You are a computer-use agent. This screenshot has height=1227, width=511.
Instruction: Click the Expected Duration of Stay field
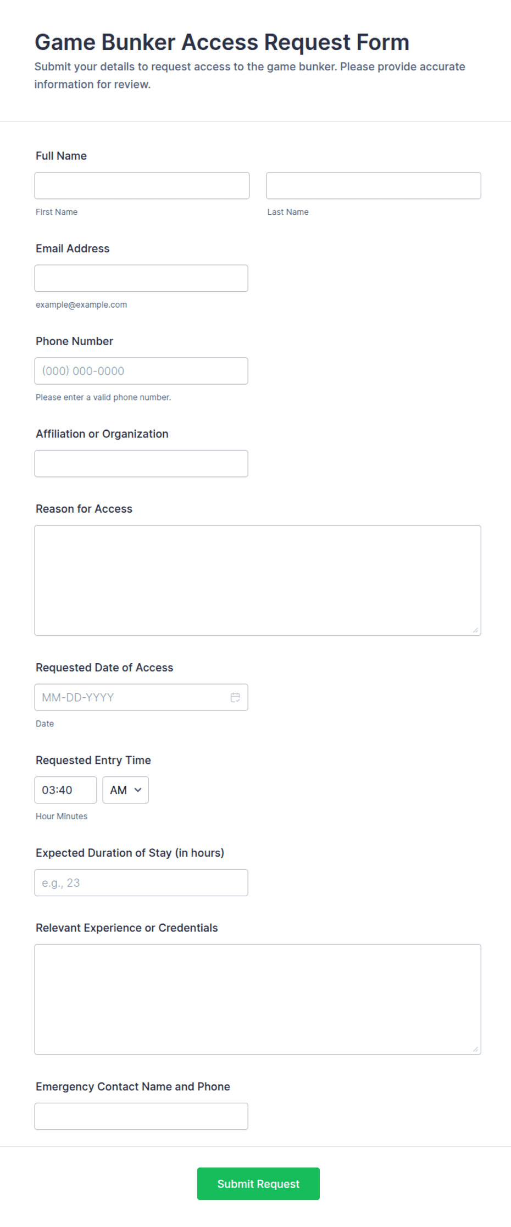point(141,882)
